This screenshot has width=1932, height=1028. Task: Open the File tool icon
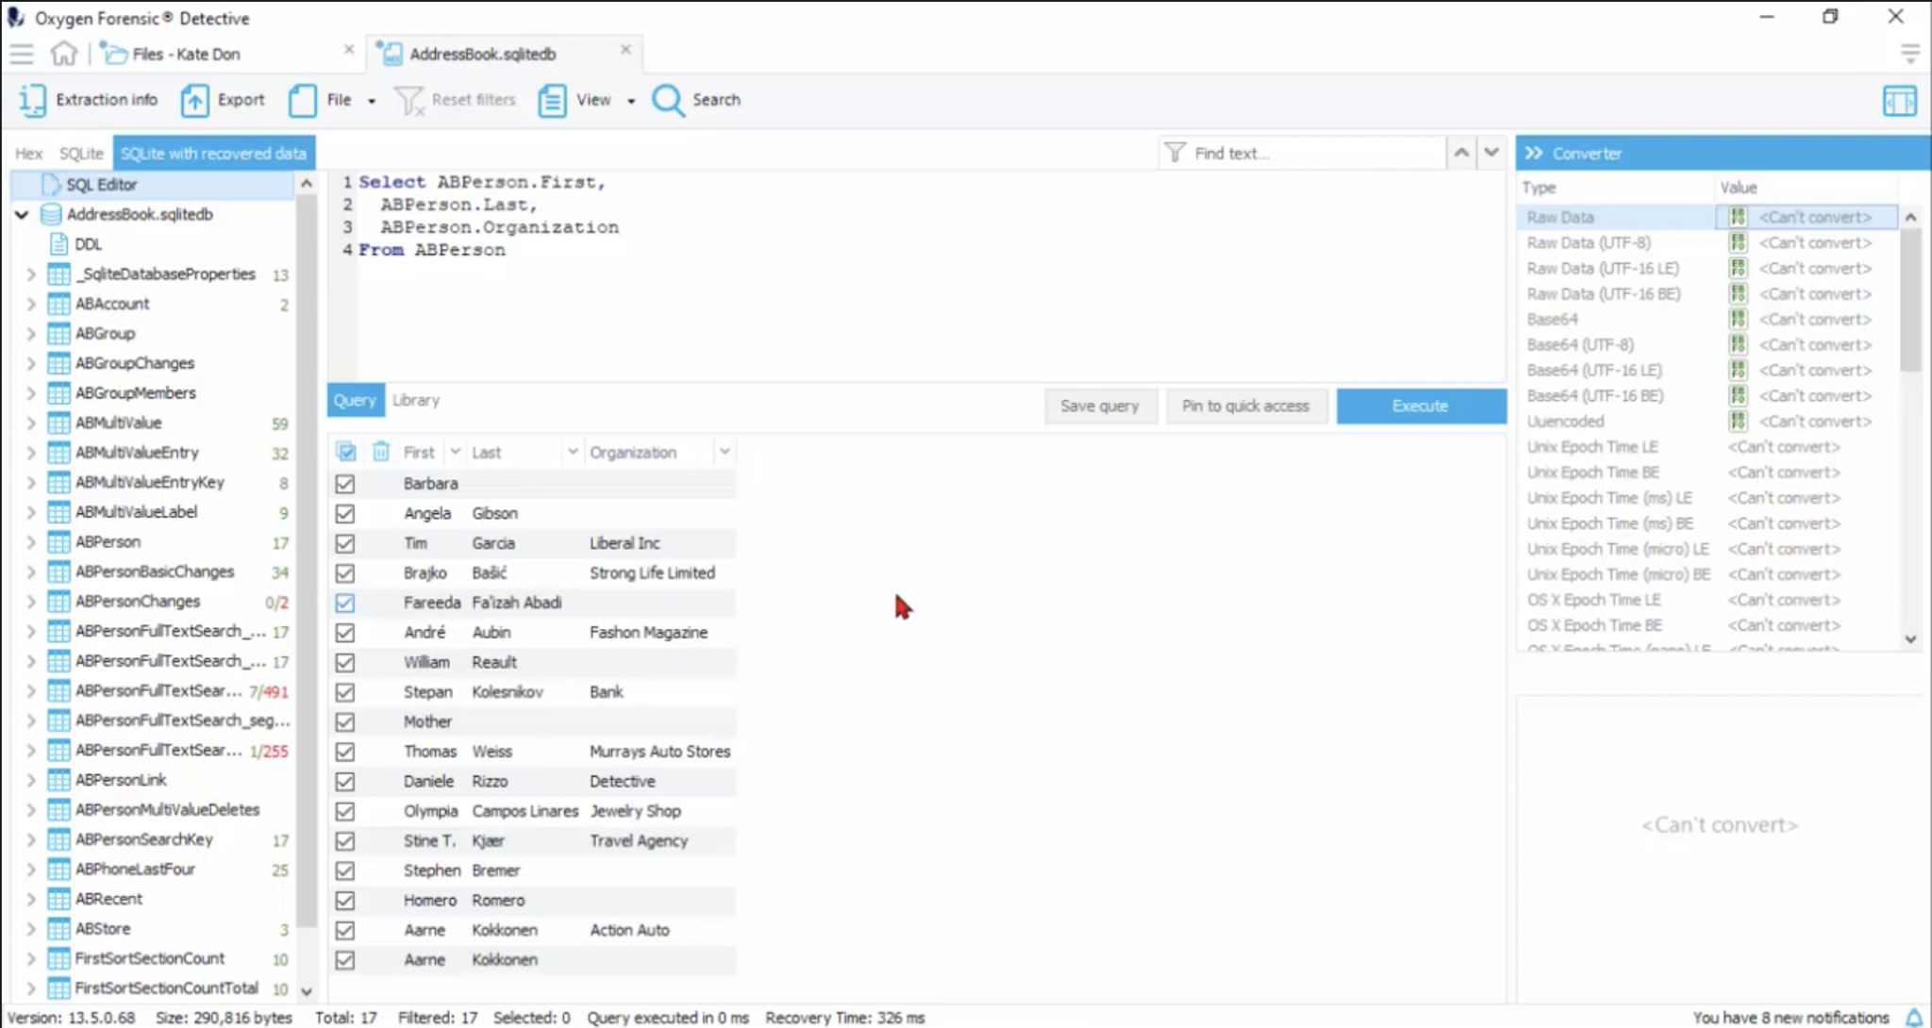coord(303,99)
